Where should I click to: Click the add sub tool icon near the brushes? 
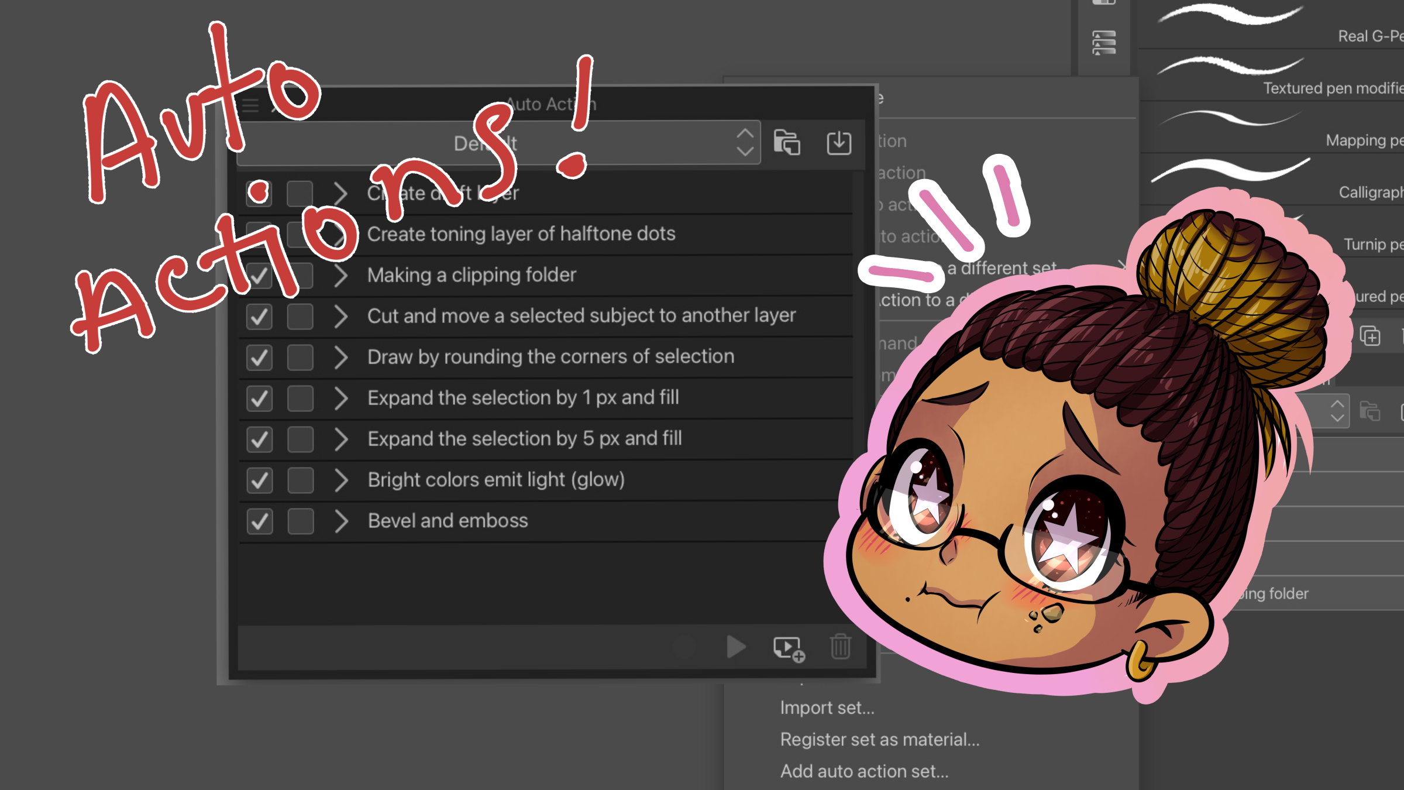[x=1370, y=336]
